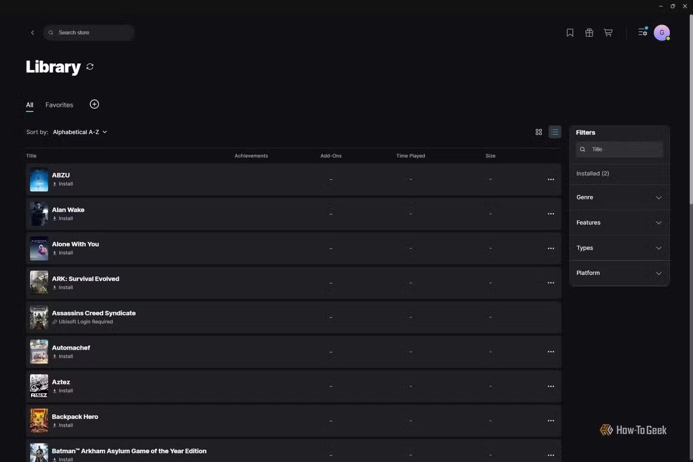Install ARK: Survival Evolved
The width and height of the screenshot is (693, 462).
pos(63,288)
